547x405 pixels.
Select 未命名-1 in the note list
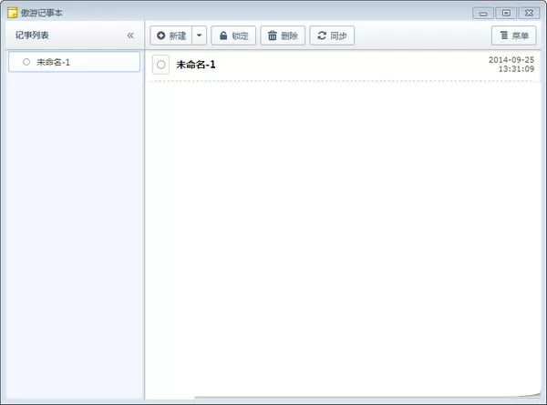pyautogui.click(x=75, y=62)
